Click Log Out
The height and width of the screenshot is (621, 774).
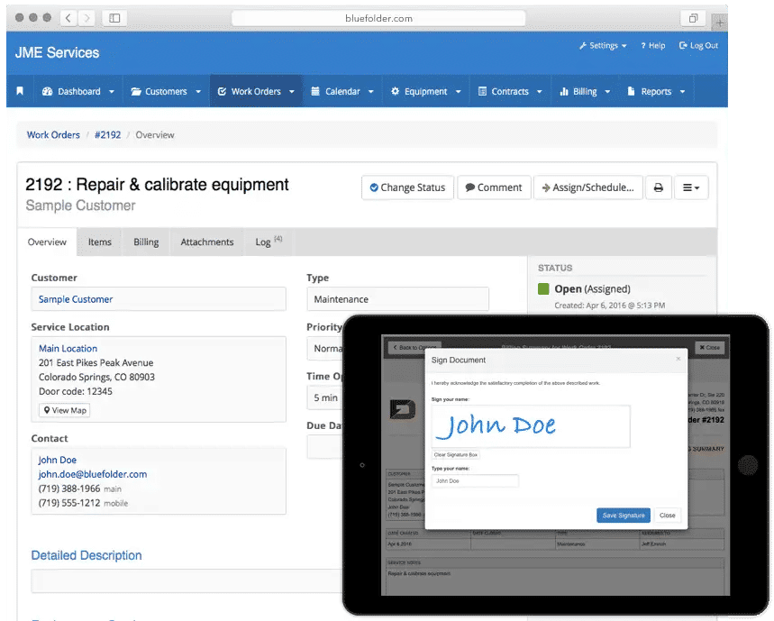coord(698,45)
